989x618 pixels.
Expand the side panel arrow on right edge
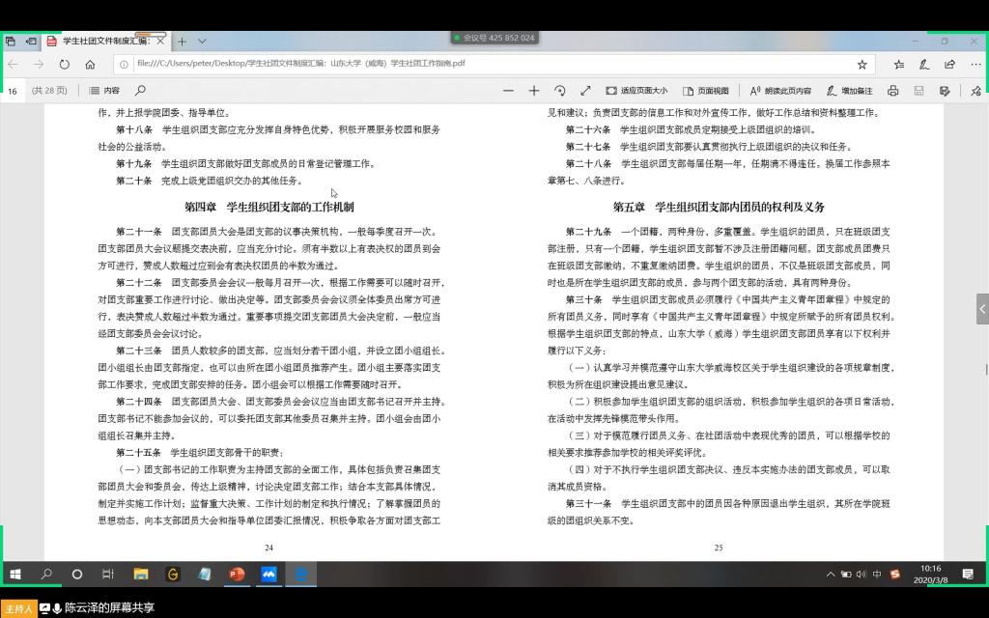pyautogui.click(x=982, y=310)
